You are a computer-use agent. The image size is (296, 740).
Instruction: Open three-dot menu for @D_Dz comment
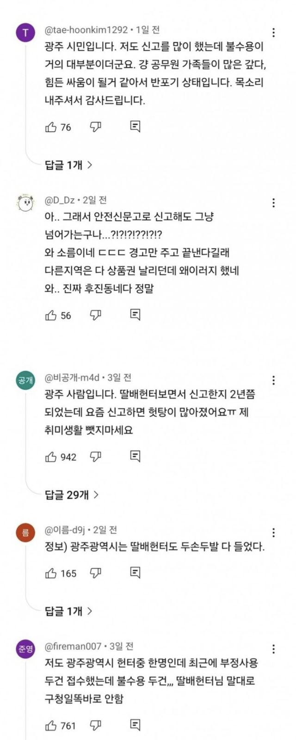pos(274,202)
